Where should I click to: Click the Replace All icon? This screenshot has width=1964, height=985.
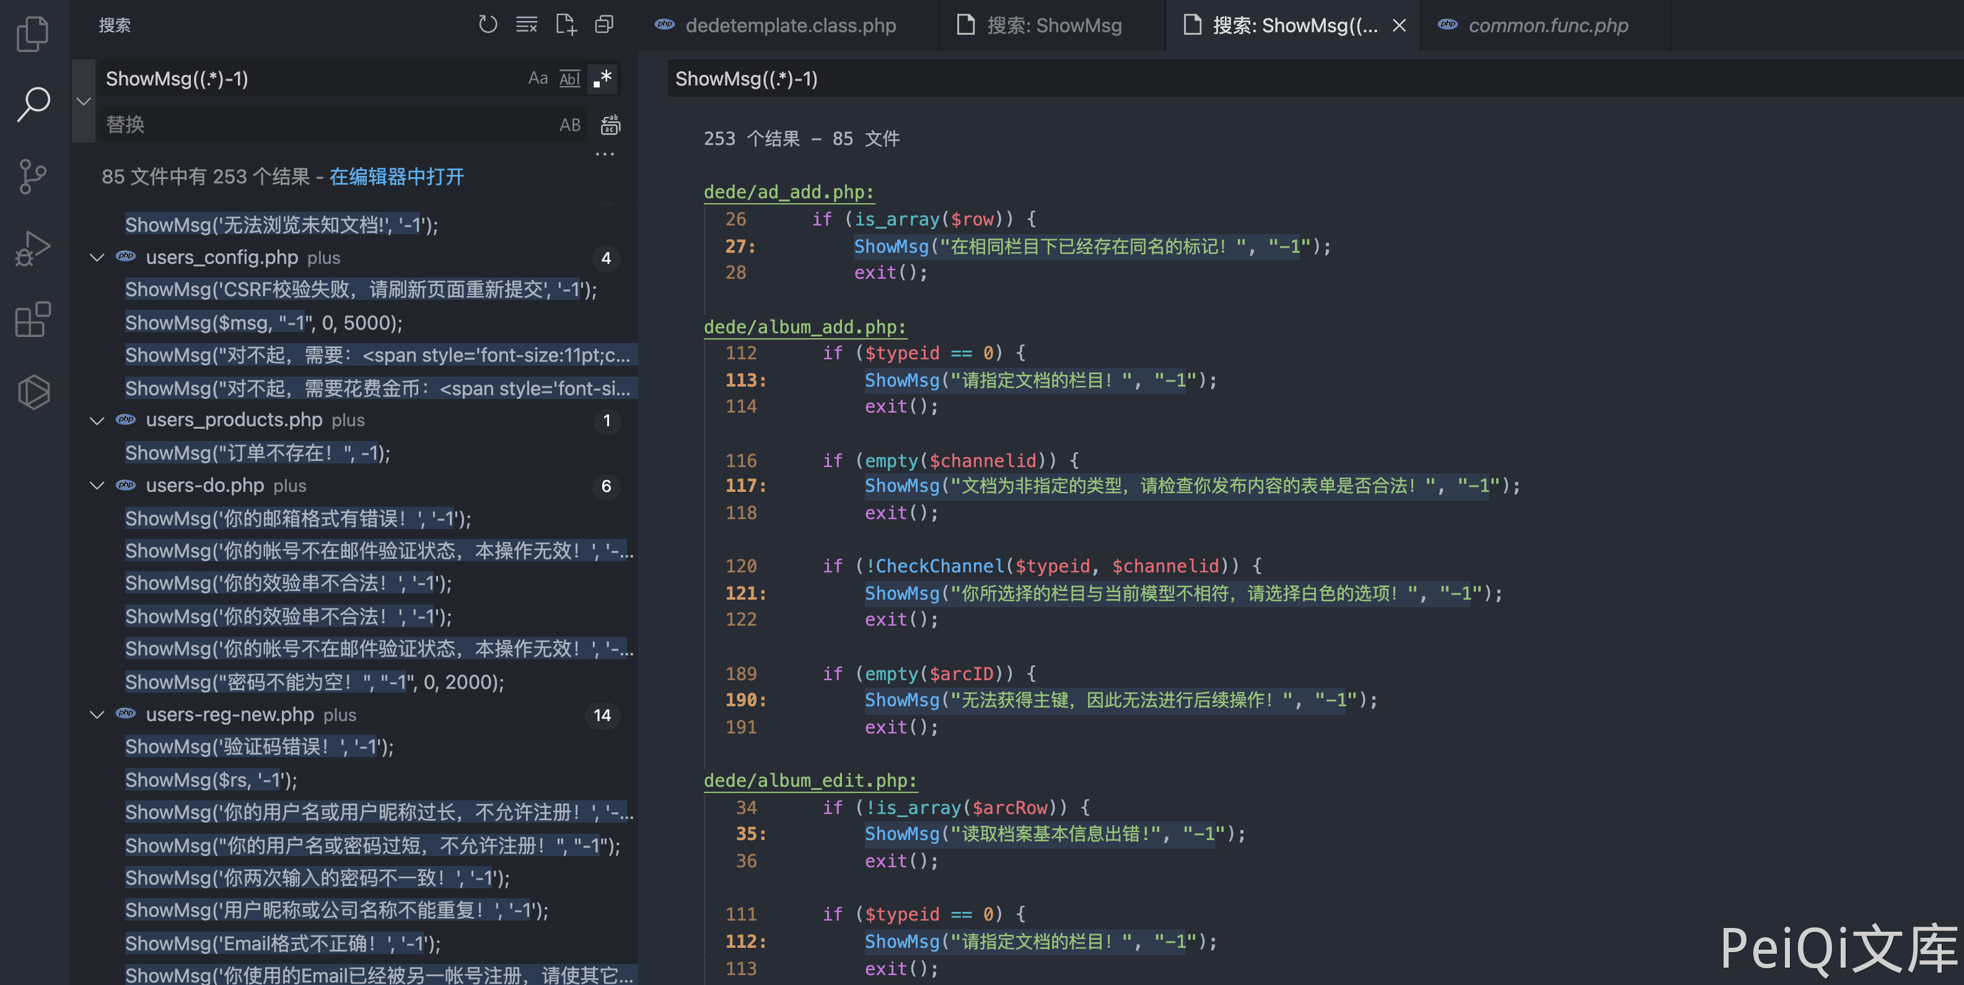click(x=610, y=125)
